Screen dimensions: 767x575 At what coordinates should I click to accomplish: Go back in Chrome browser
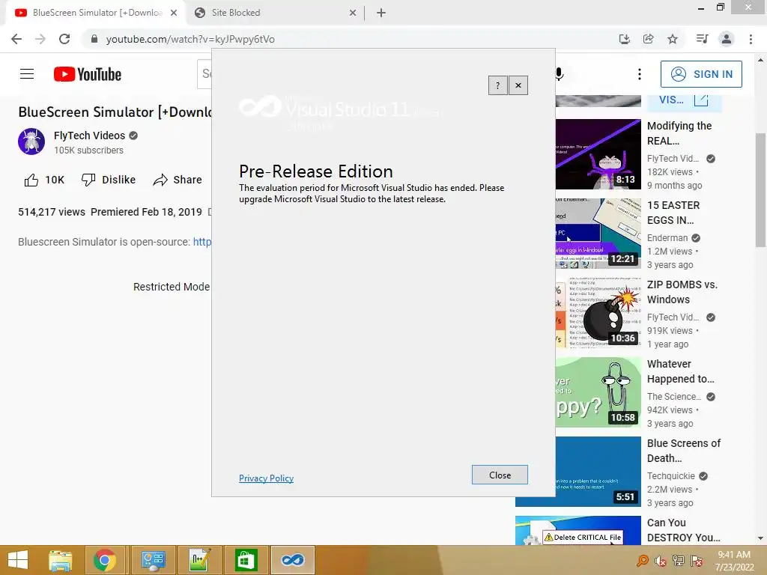(16, 39)
